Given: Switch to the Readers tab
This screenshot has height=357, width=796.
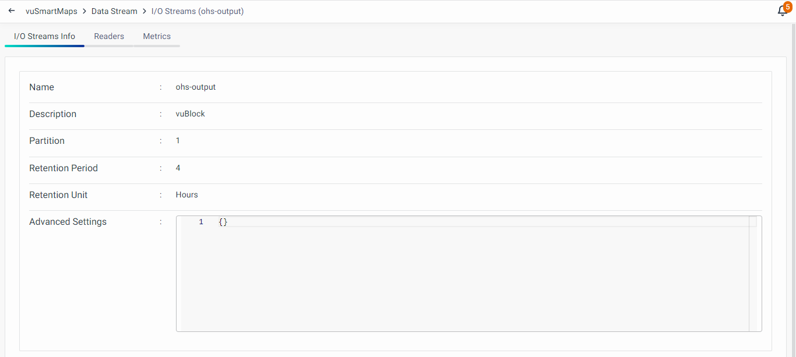Looking at the screenshot, I should [109, 36].
